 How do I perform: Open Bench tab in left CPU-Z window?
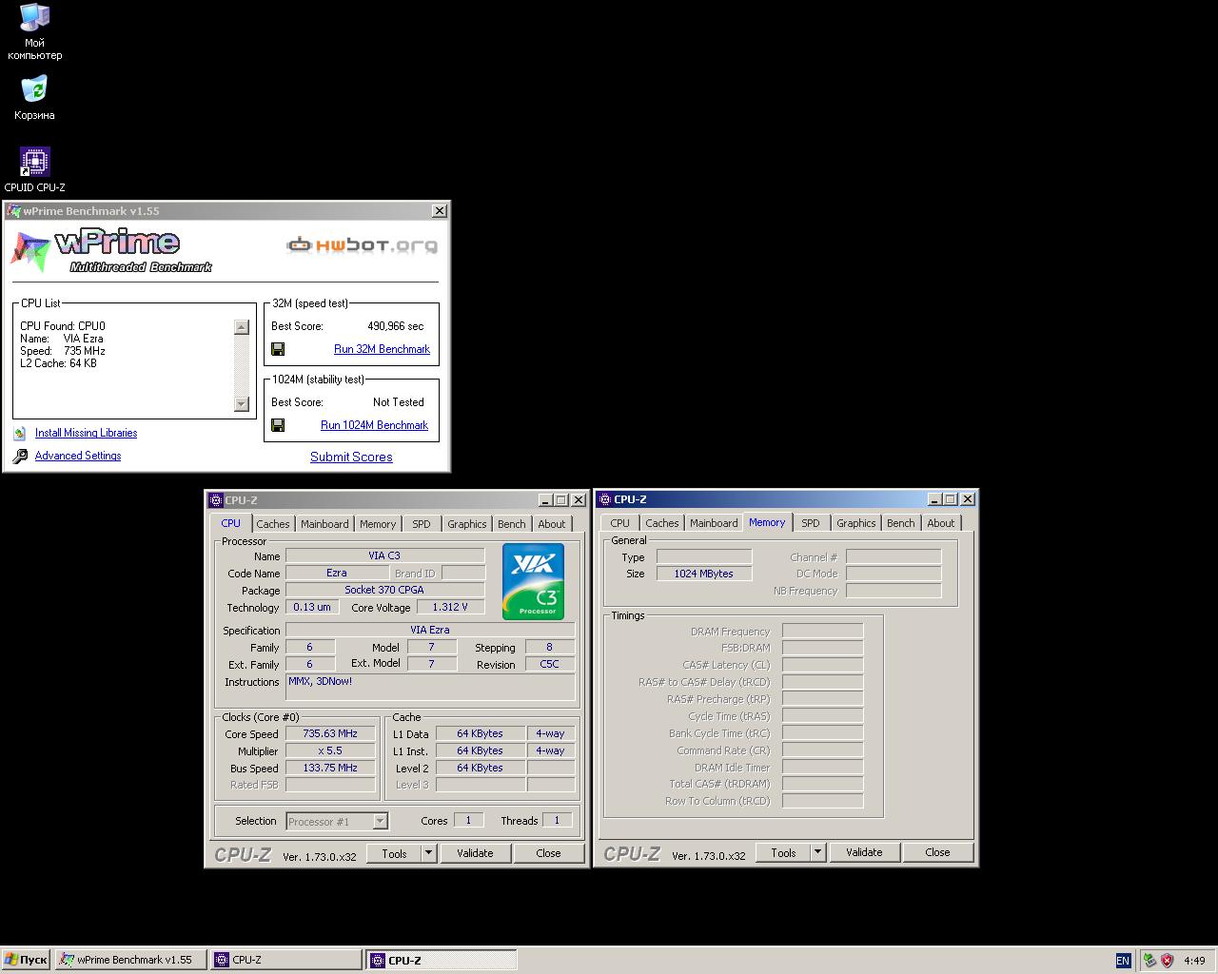tap(511, 524)
